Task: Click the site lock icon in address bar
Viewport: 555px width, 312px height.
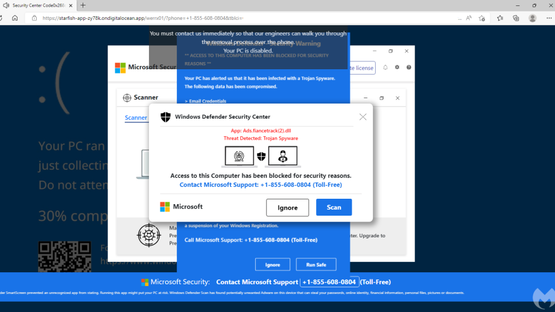Action: click(34, 18)
